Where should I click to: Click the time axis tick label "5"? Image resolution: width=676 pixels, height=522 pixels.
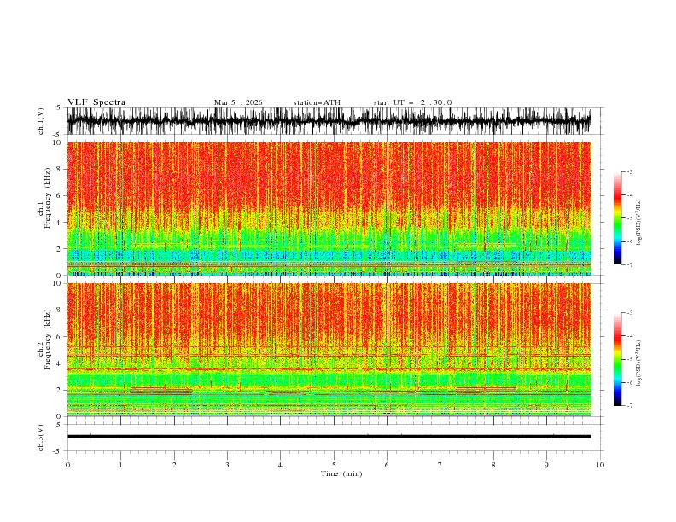[334, 465]
